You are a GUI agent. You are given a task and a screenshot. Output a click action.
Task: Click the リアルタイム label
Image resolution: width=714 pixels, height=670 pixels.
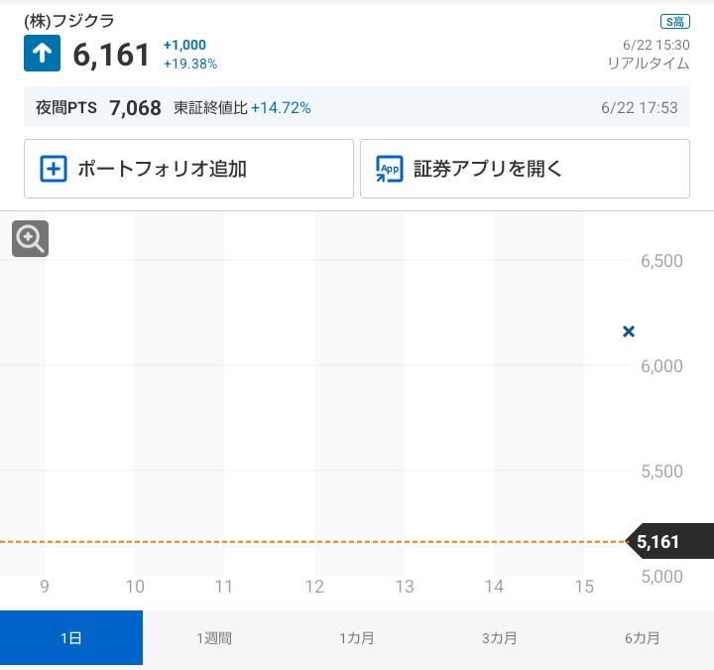coord(649,64)
